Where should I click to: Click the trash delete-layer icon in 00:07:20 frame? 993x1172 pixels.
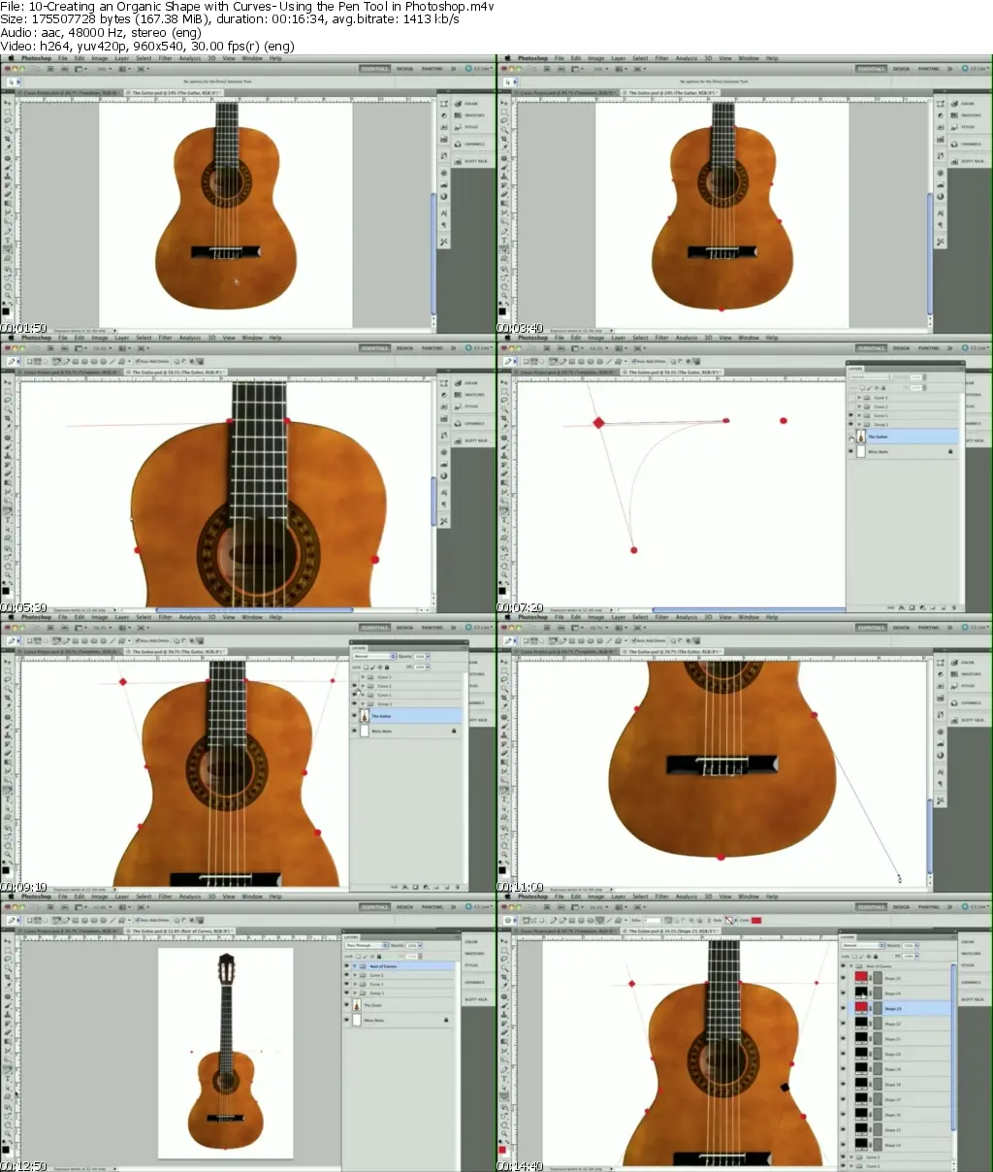953,607
